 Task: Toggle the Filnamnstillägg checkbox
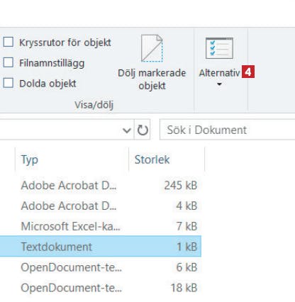click(9, 62)
